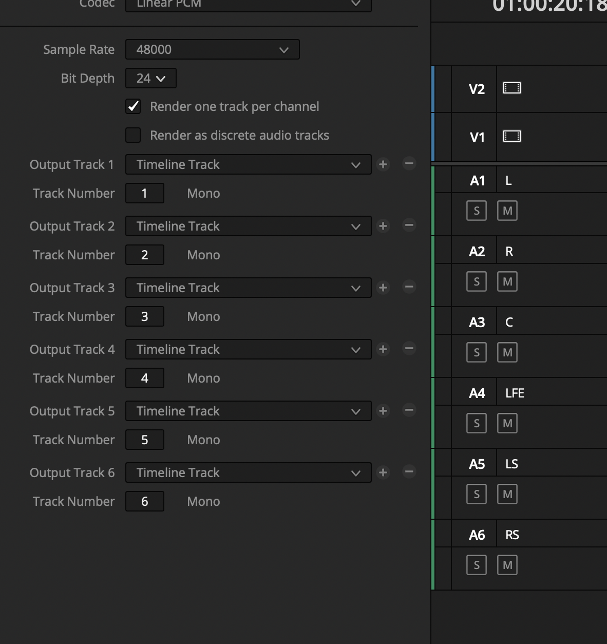Click the RS track name

coord(513,535)
